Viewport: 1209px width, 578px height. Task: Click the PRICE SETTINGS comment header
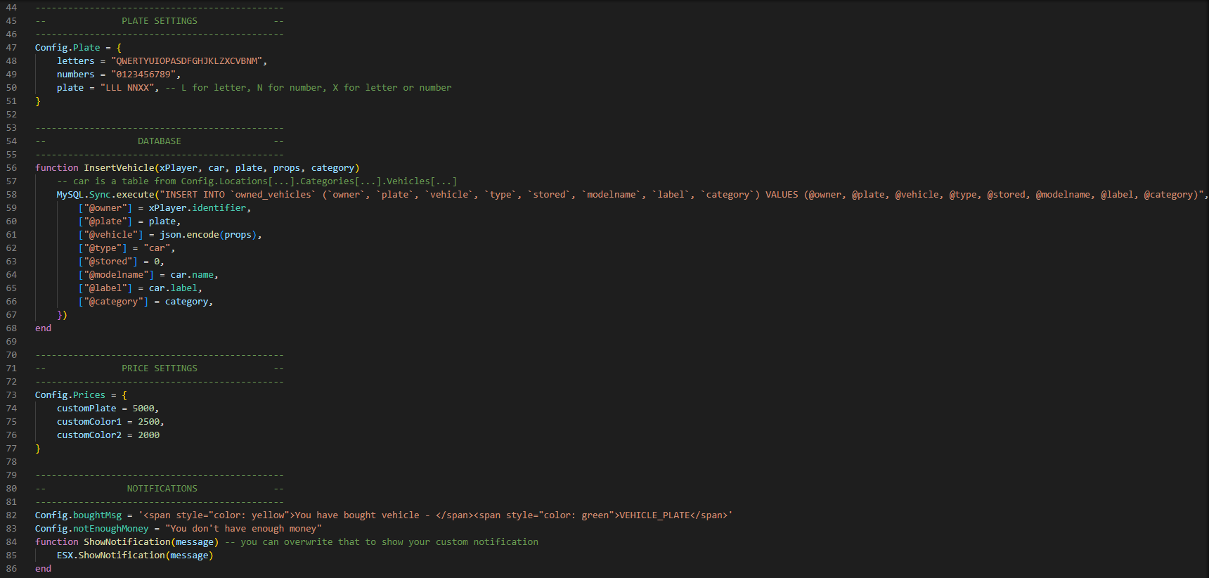(x=159, y=368)
